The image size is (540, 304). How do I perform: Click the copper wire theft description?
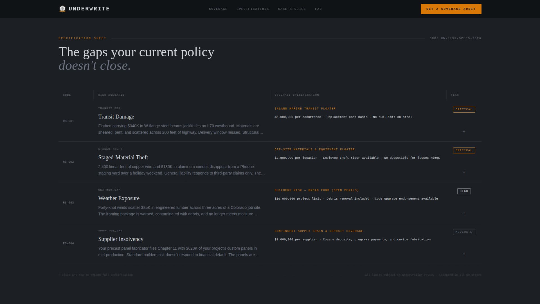[x=181, y=170]
